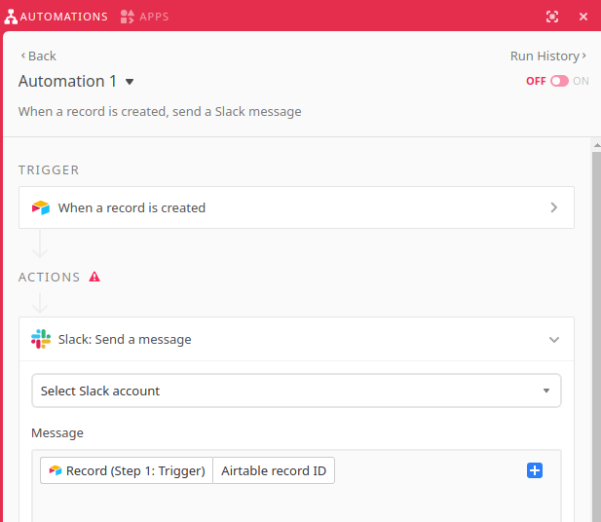
Task: Expand trigger details with the right chevron
Action: (x=554, y=207)
